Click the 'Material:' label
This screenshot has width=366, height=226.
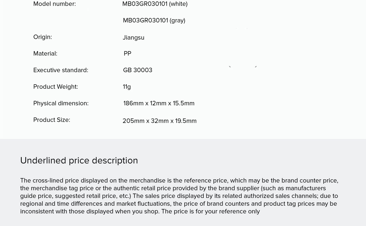(45, 54)
